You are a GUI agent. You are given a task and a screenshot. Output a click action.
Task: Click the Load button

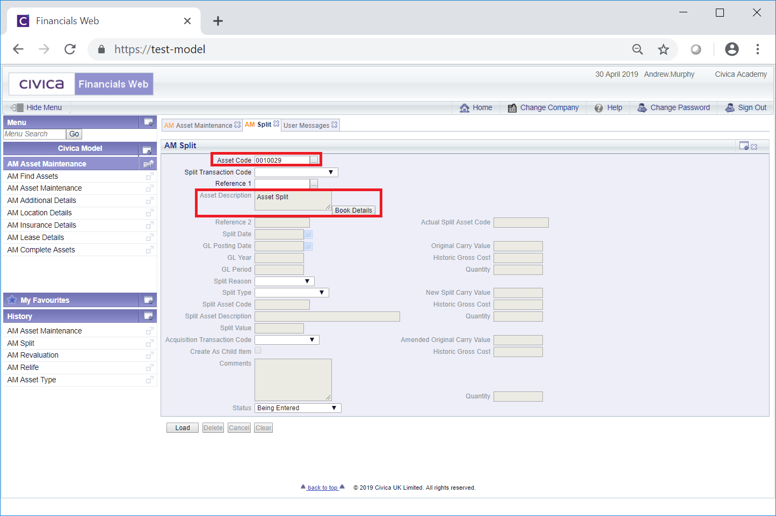point(183,428)
